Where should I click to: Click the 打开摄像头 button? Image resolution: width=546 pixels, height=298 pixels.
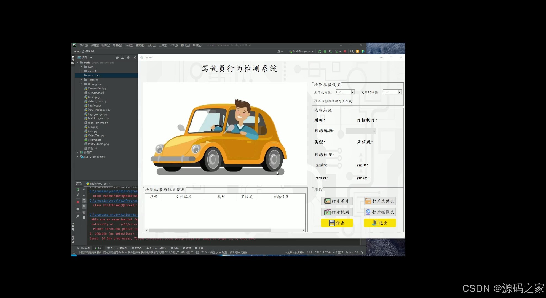pyautogui.click(x=380, y=212)
